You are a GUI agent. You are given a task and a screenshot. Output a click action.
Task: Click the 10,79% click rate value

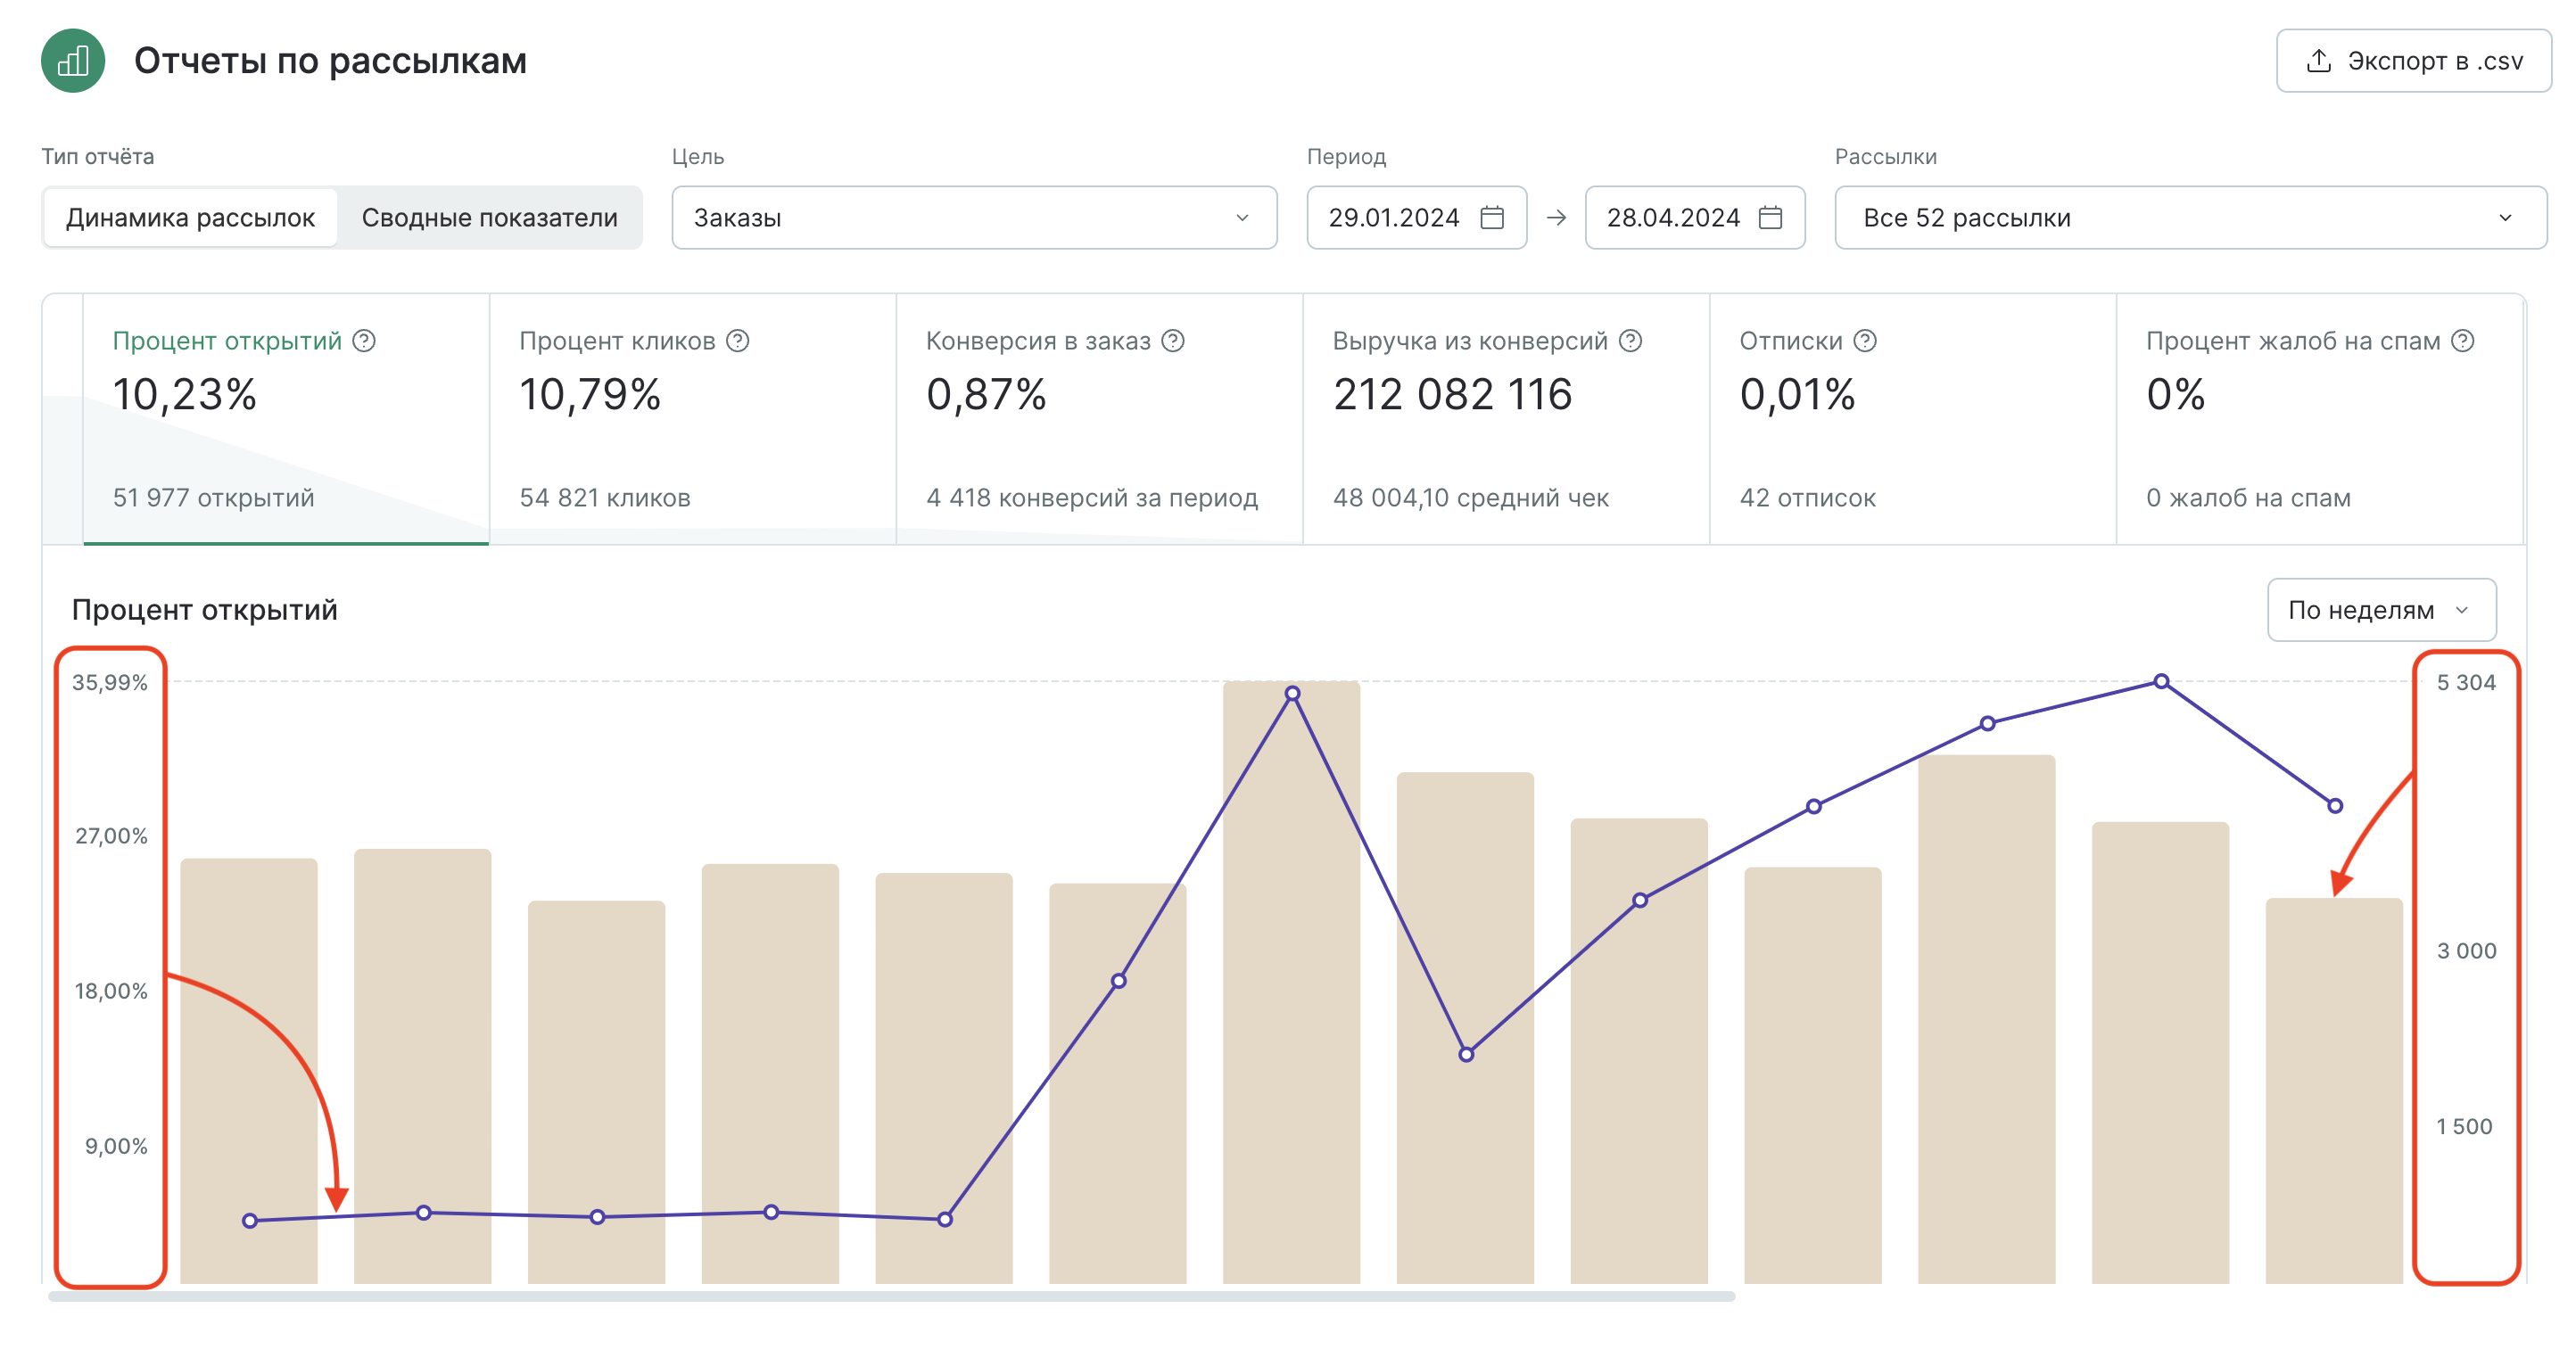pyautogui.click(x=590, y=394)
